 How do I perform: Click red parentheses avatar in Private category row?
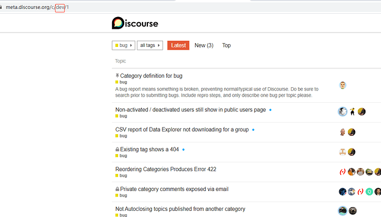pos(361,192)
